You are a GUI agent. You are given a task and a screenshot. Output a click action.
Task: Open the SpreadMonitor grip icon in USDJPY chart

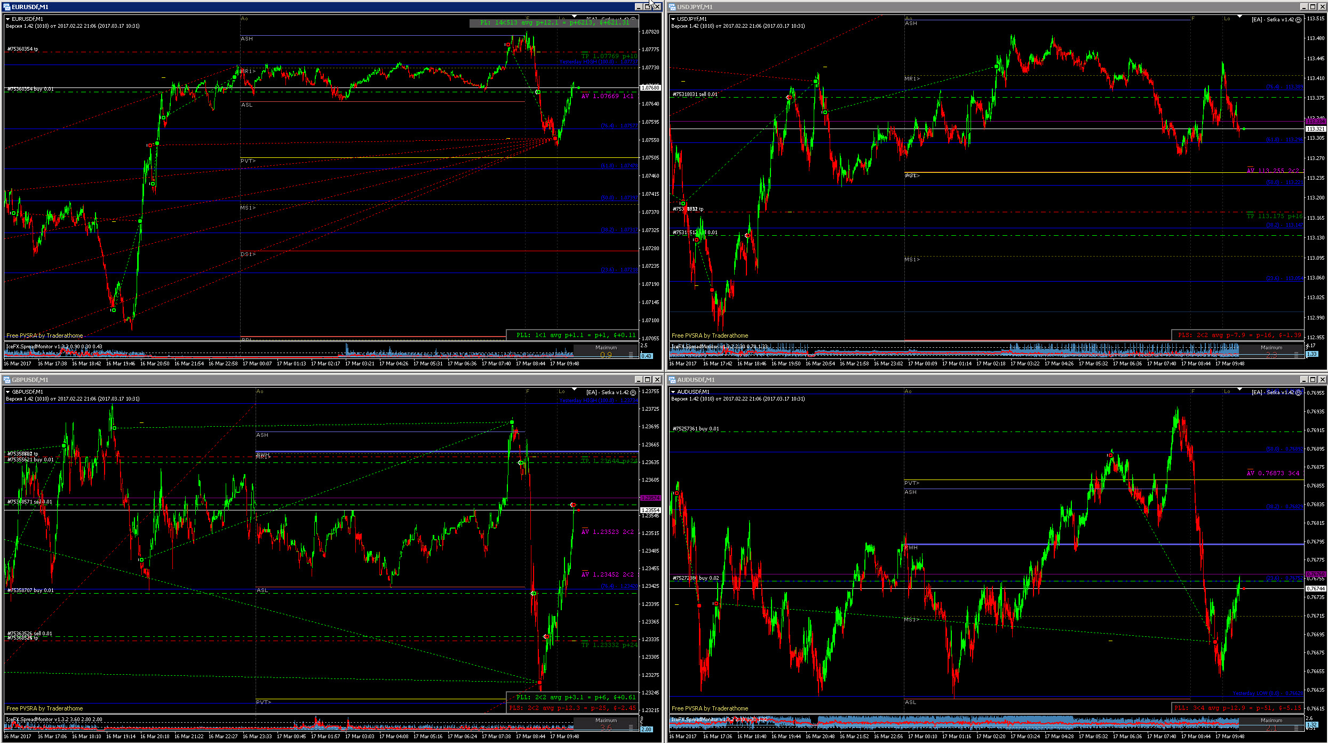(x=1296, y=355)
